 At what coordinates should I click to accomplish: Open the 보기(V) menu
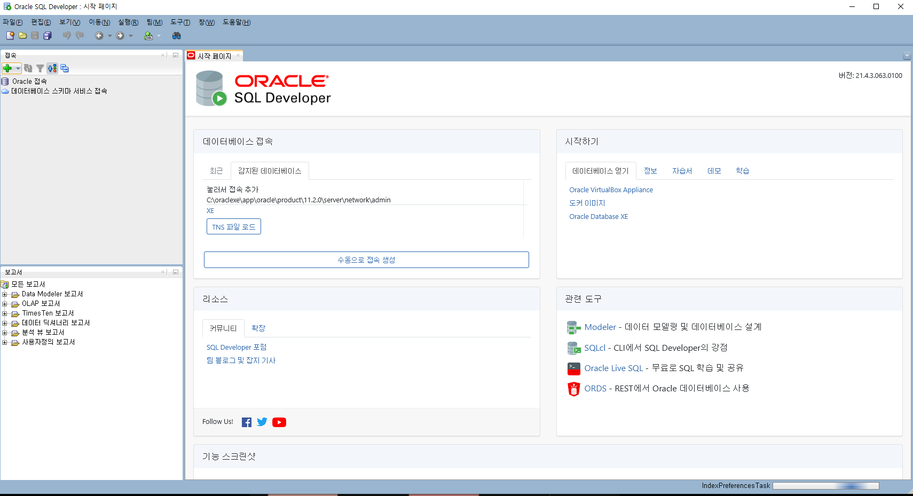tap(69, 22)
